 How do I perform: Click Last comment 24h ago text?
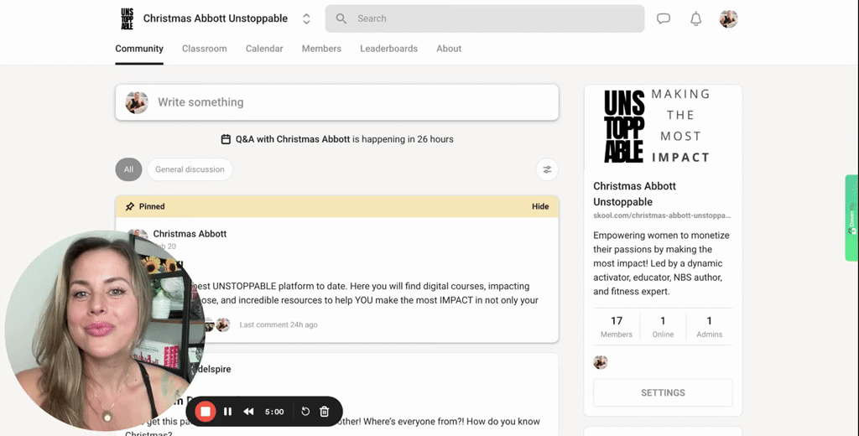279,324
